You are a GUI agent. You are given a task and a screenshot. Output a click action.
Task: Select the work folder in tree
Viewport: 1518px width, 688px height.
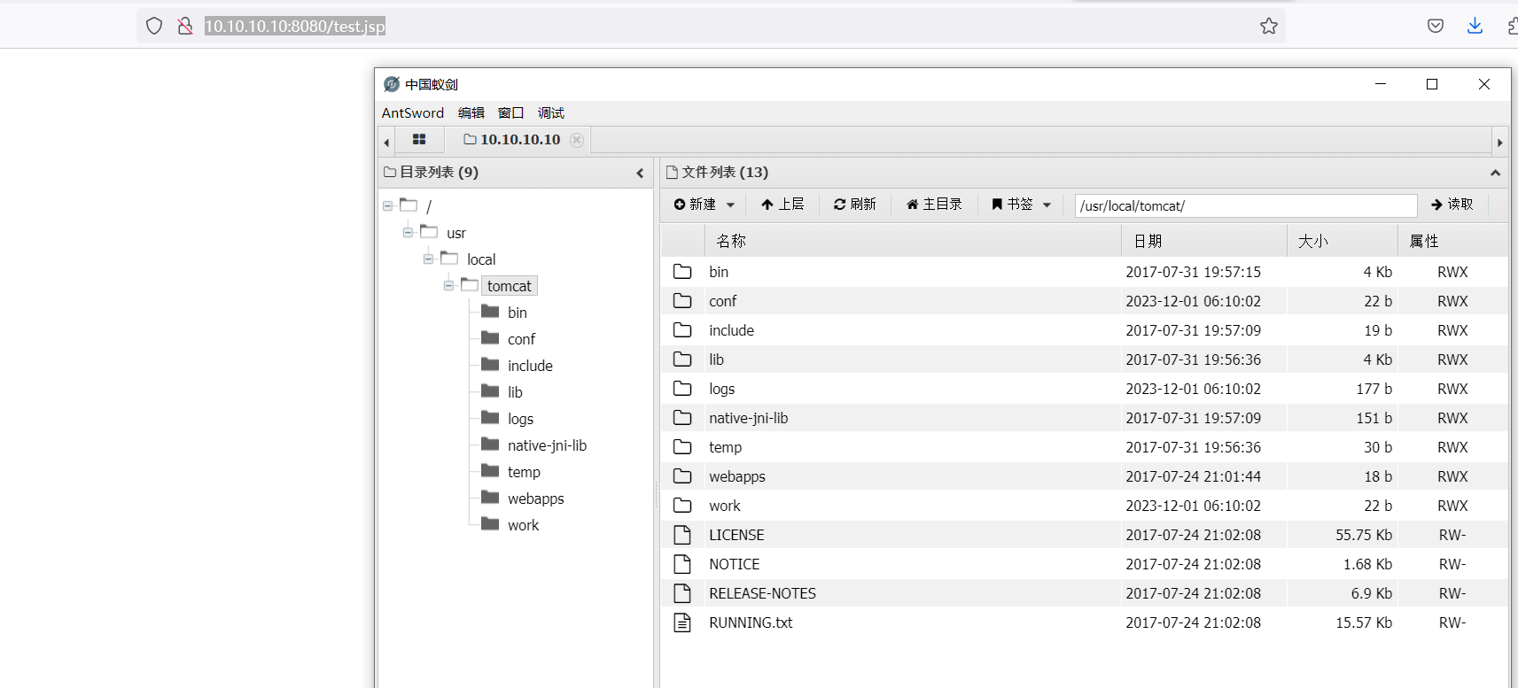click(x=523, y=525)
